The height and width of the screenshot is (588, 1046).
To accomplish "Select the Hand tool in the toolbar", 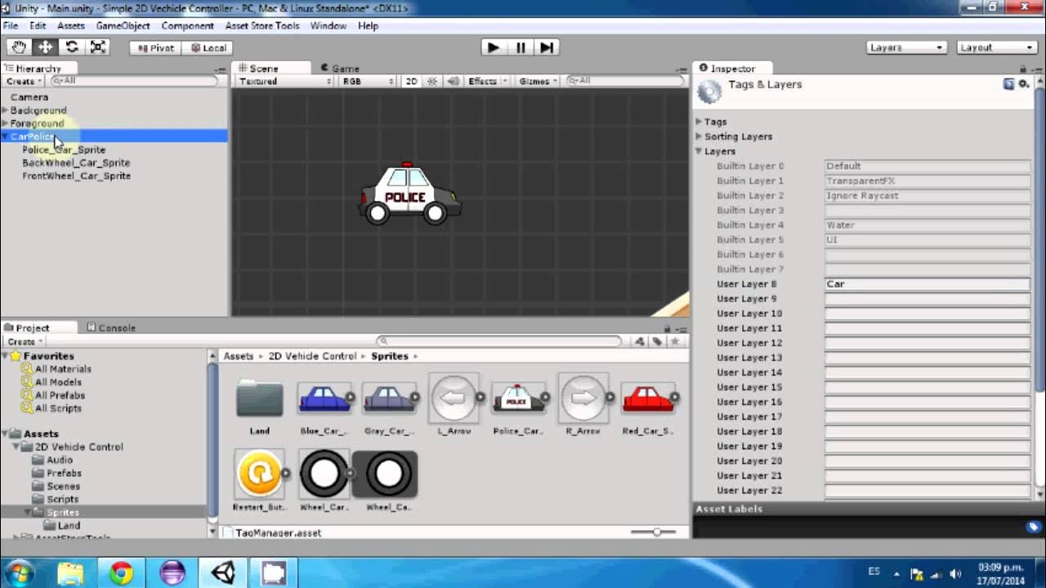I will click(19, 47).
